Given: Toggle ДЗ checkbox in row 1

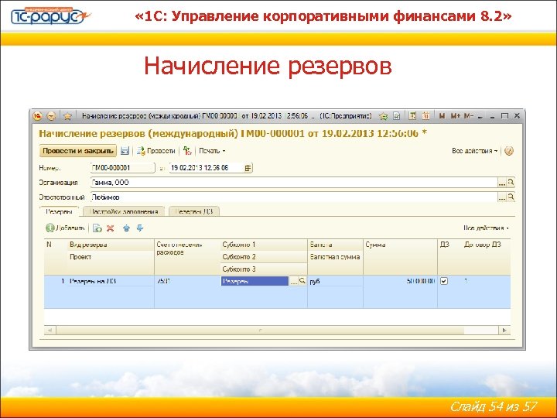Looking at the screenshot, I should coord(444,281).
